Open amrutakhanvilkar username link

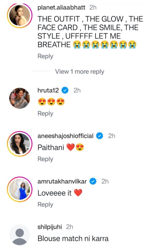pos(62,181)
